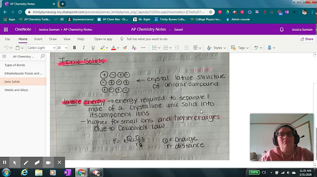Toggle the navigation pane hamburger icon
The image size is (317, 177).
click(4, 57)
